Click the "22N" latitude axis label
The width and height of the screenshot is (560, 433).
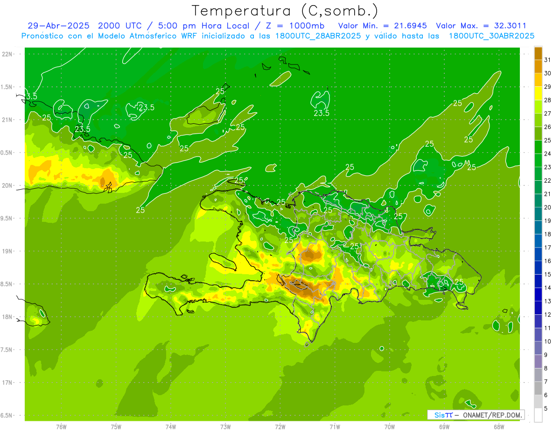pos(7,54)
